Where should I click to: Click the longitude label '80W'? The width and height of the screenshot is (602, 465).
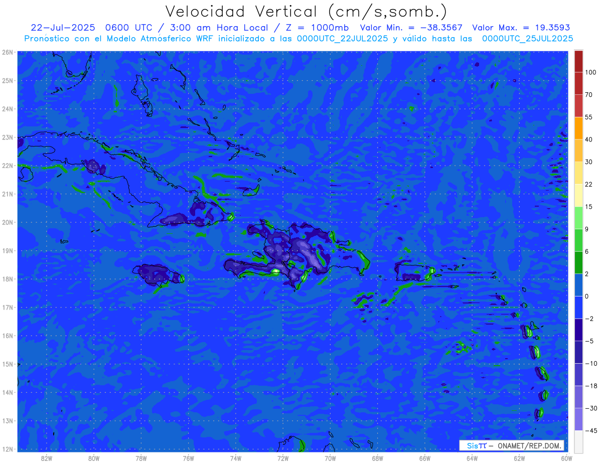tap(94, 458)
